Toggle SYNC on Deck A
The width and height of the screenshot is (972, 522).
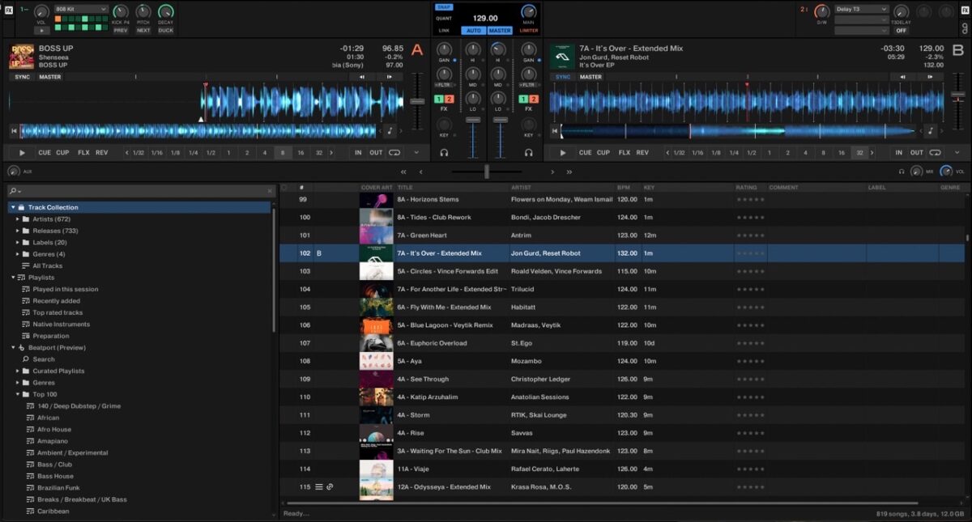coord(23,77)
